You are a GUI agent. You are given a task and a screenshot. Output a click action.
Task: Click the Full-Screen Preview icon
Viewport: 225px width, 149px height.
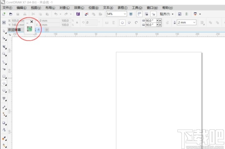(x=131, y=14)
